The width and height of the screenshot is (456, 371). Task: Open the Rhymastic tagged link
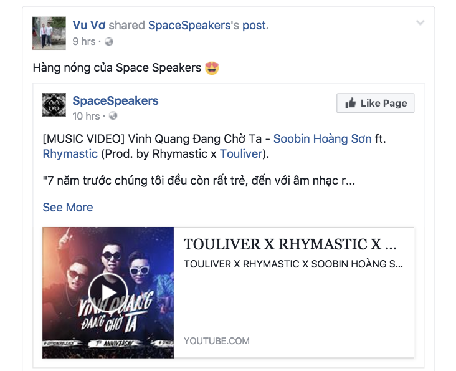click(70, 154)
